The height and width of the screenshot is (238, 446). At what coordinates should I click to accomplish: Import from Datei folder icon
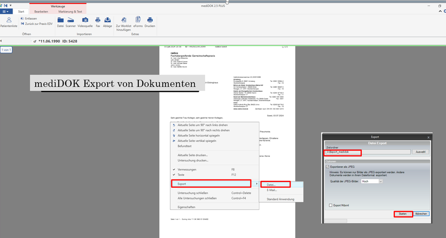click(60, 22)
